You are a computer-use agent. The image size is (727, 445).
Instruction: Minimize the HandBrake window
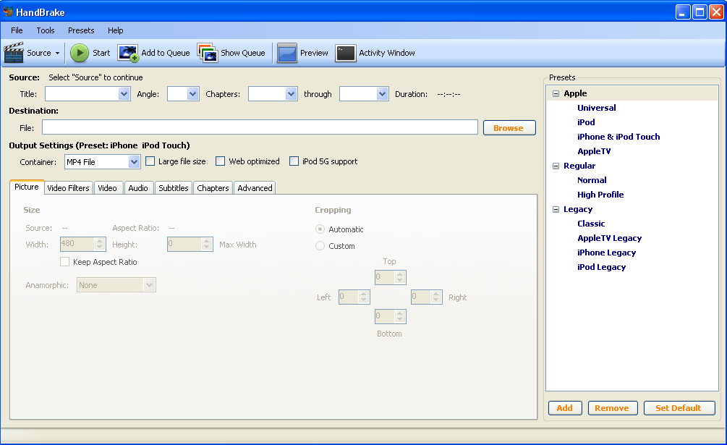[x=682, y=12]
